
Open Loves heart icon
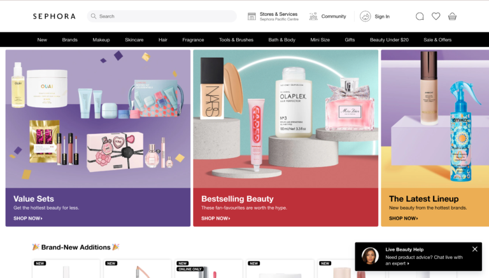click(436, 17)
